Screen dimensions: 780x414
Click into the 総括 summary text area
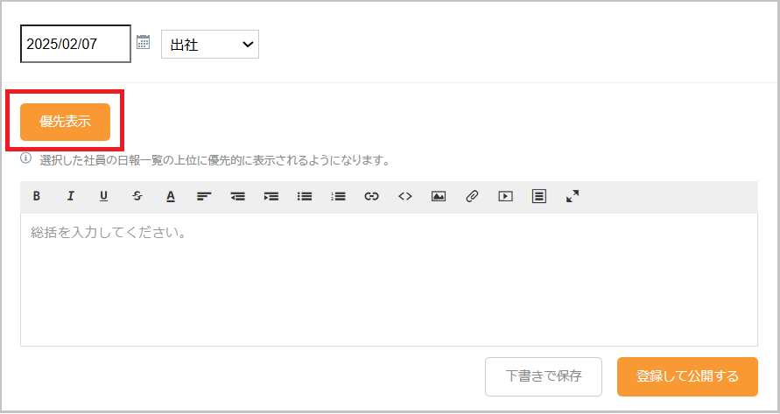(389, 280)
